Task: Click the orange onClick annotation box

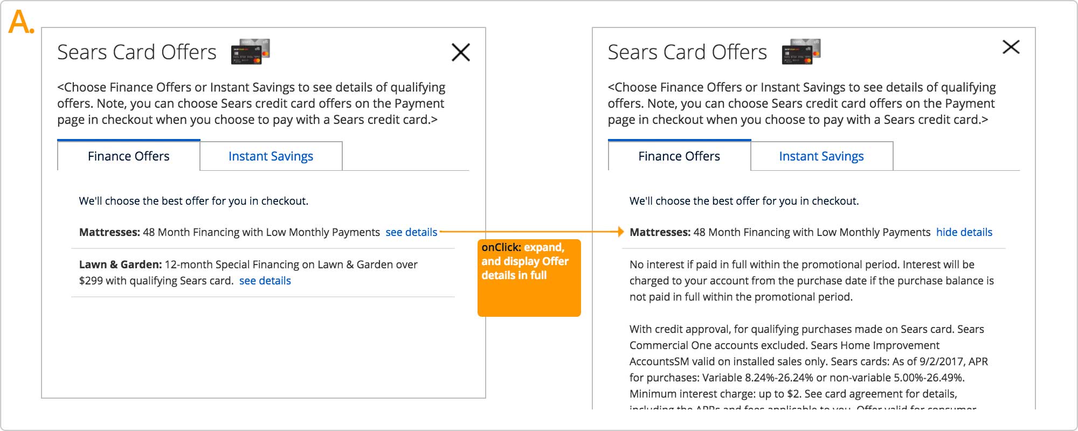Action: tap(529, 278)
